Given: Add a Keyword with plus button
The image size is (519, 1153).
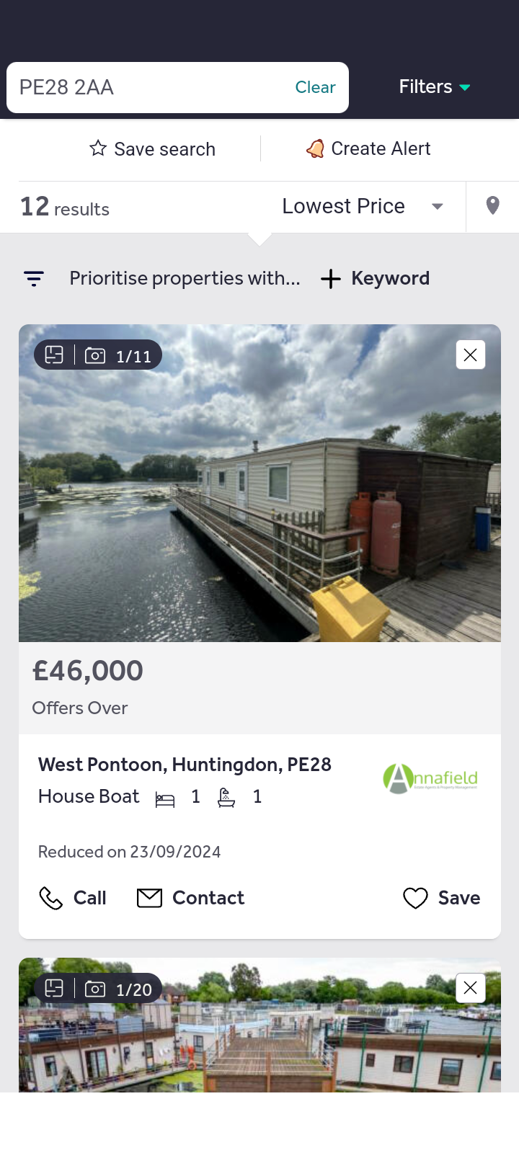Looking at the screenshot, I should [330, 279].
